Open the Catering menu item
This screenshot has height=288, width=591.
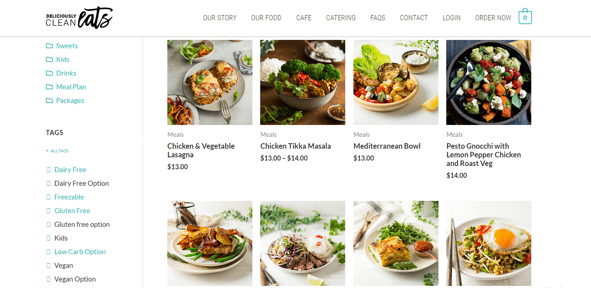coord(341,18)
